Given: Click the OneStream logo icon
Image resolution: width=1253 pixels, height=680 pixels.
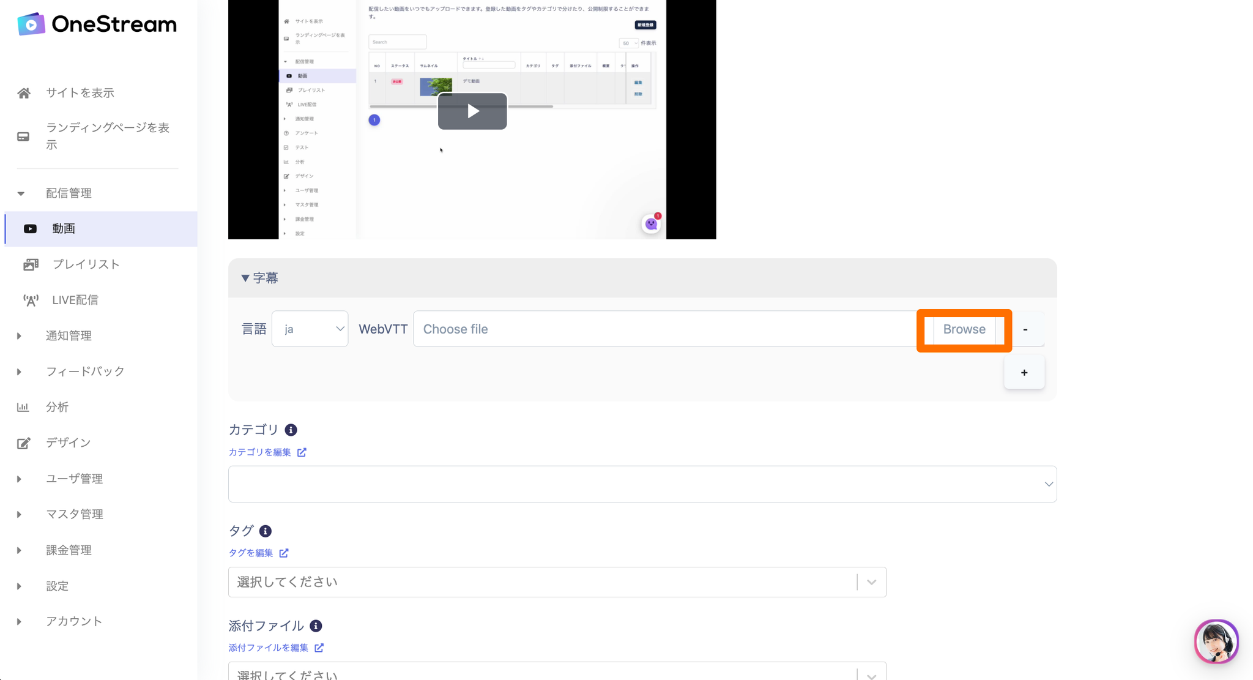Looking at the screenshot, I should pos(31,24).
